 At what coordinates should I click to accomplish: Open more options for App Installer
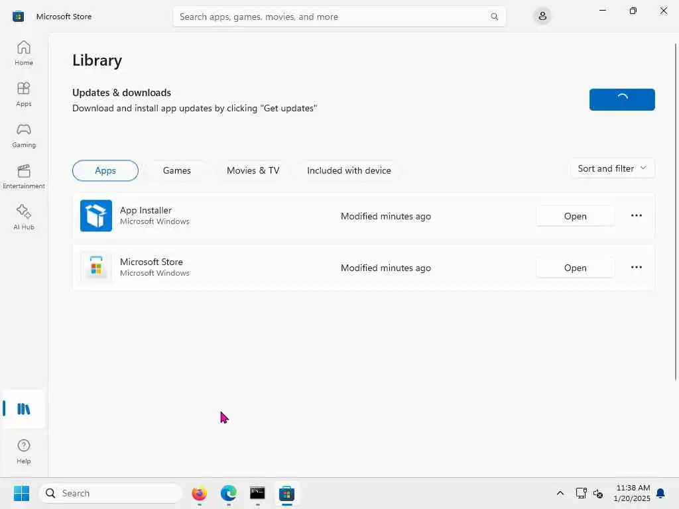point(636,215)
